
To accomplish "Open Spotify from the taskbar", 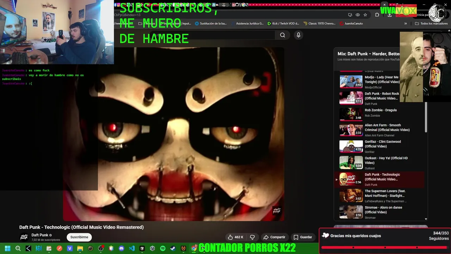I will coord(163,248).
